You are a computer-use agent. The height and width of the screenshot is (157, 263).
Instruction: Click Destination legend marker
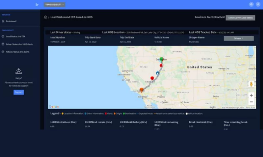tap(124, 113)
